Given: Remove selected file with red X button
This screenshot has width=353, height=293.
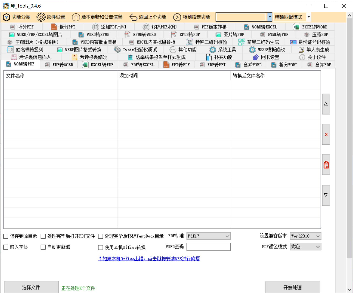Looking at the screenshot, I should point(326,134).
